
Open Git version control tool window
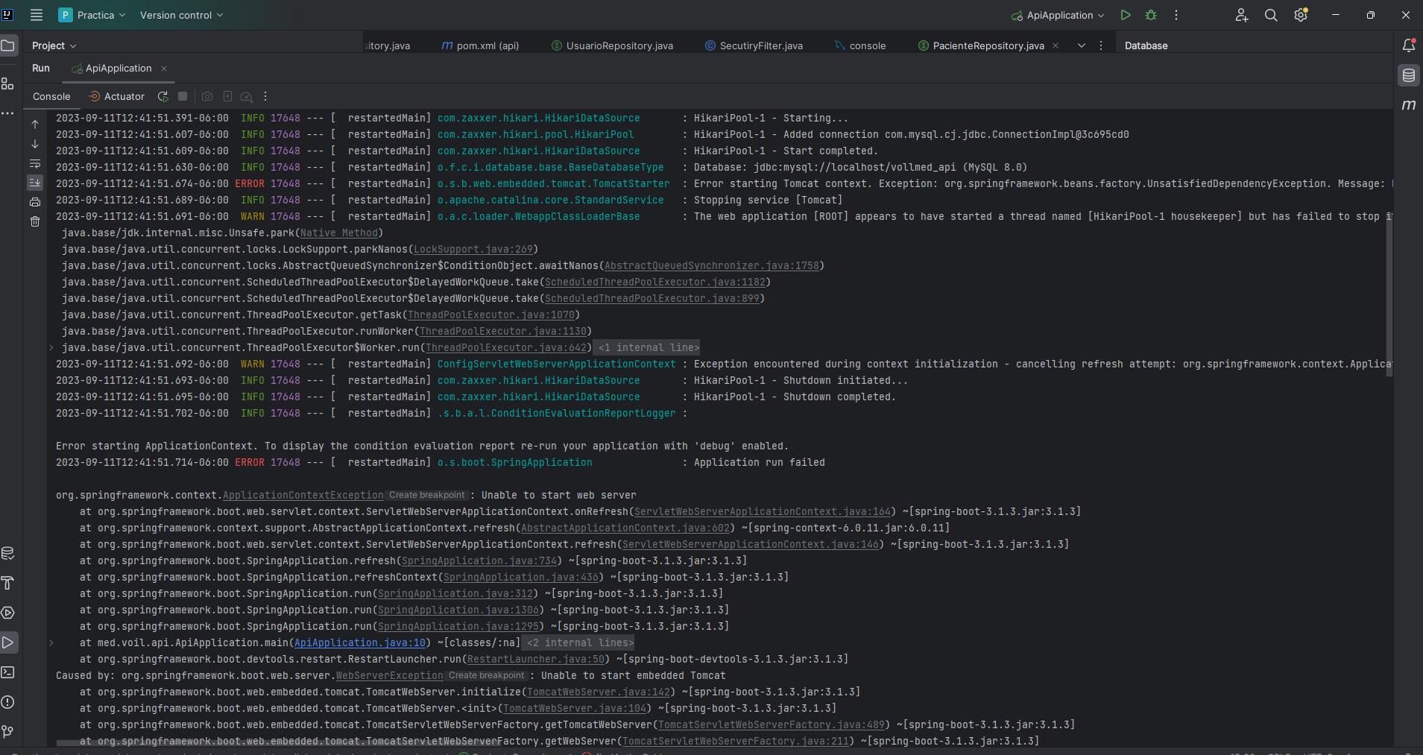[x=7, y=732]
